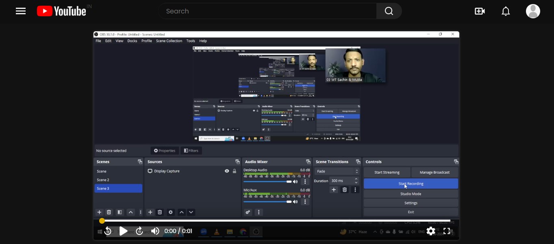Open the Fade transition dropdown
This screenshot has width=554, height=244.
338,172
